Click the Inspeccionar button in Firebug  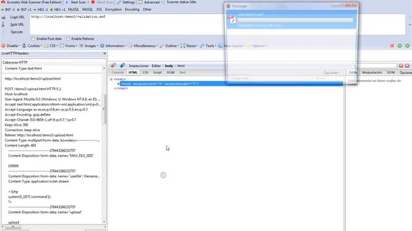tap(139, 65)
